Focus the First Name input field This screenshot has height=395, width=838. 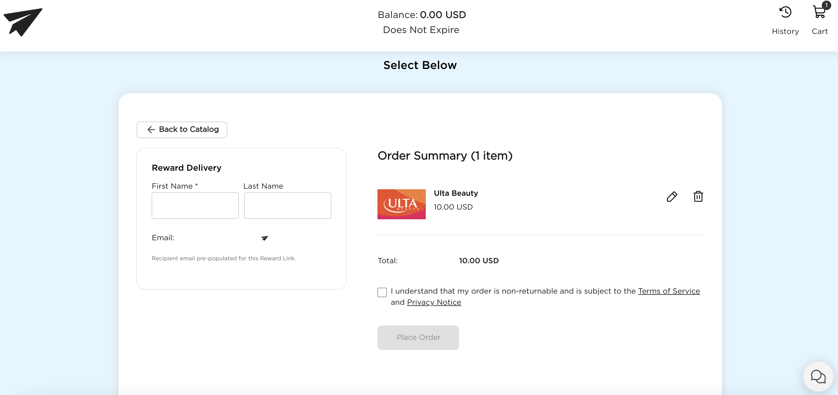tap(195, 206)
